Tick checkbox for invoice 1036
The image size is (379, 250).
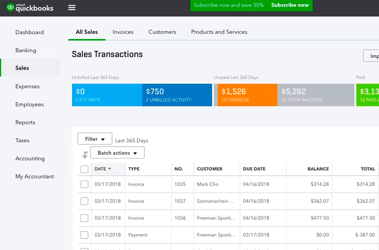[x=84, y=218]
